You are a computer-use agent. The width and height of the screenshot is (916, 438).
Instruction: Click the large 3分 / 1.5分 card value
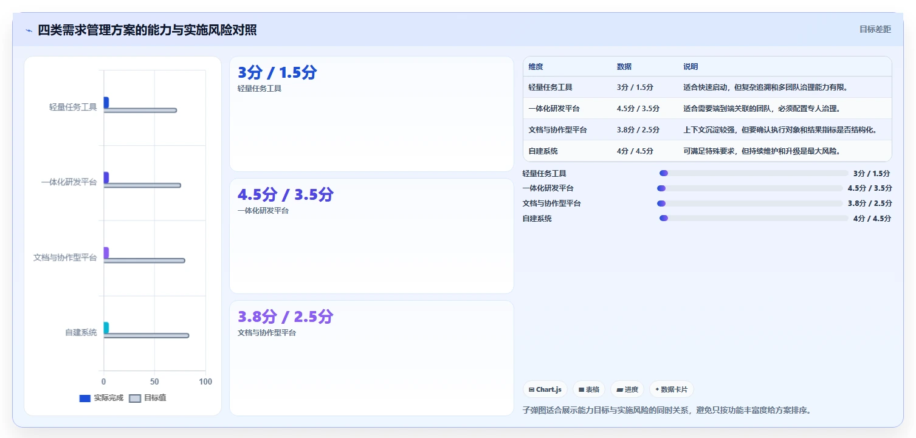(277, 73)
